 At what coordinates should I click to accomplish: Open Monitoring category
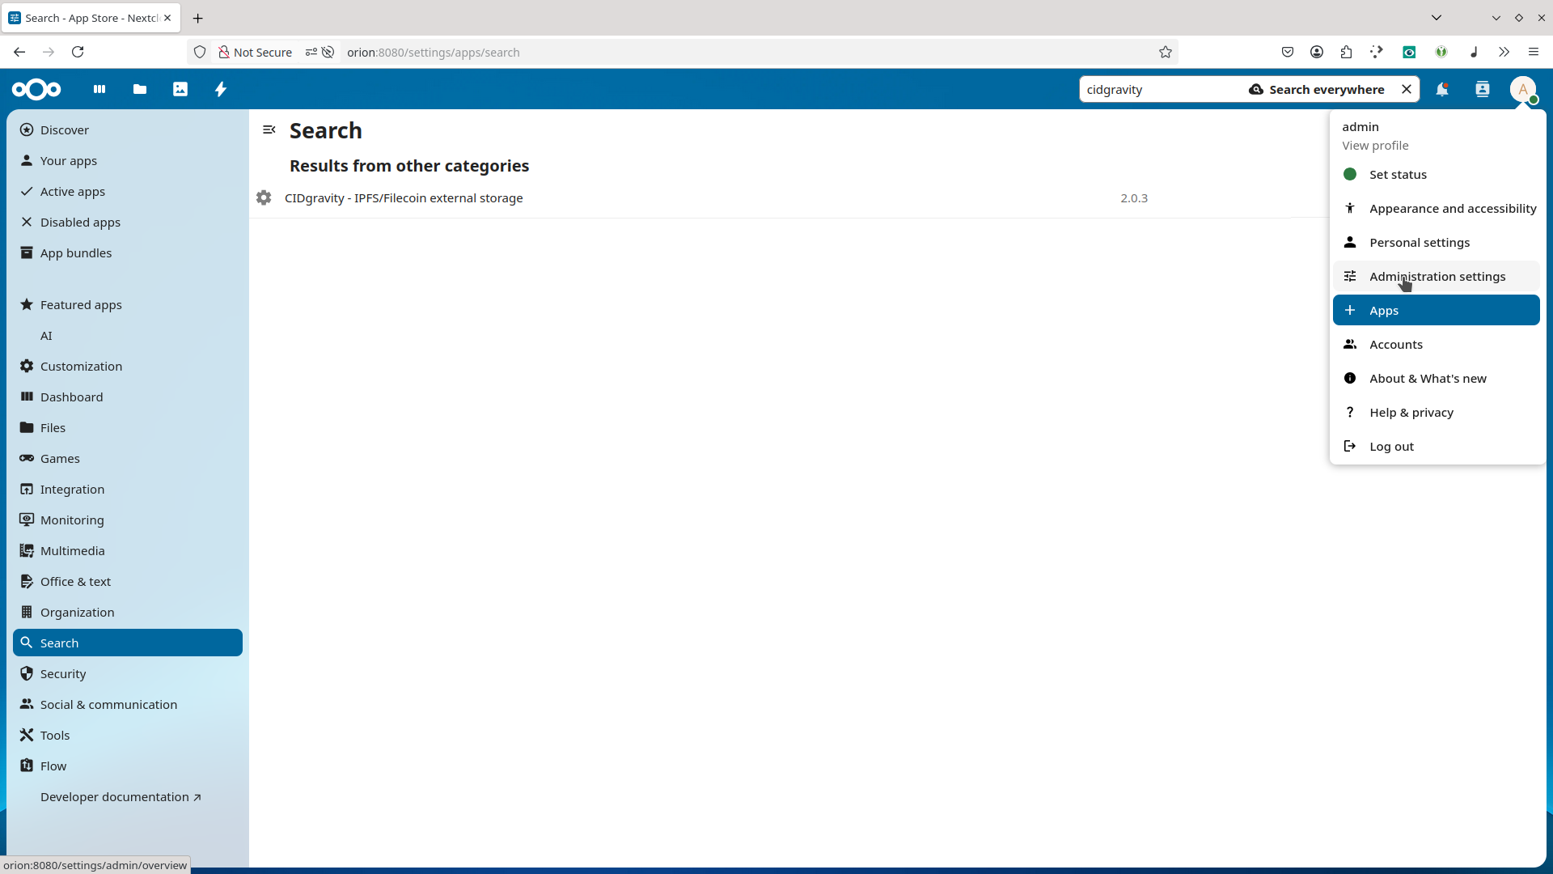pos(128,520)
